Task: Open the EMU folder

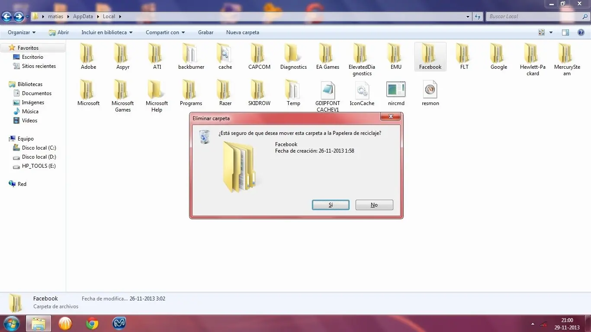Action: tap(396, 57)
